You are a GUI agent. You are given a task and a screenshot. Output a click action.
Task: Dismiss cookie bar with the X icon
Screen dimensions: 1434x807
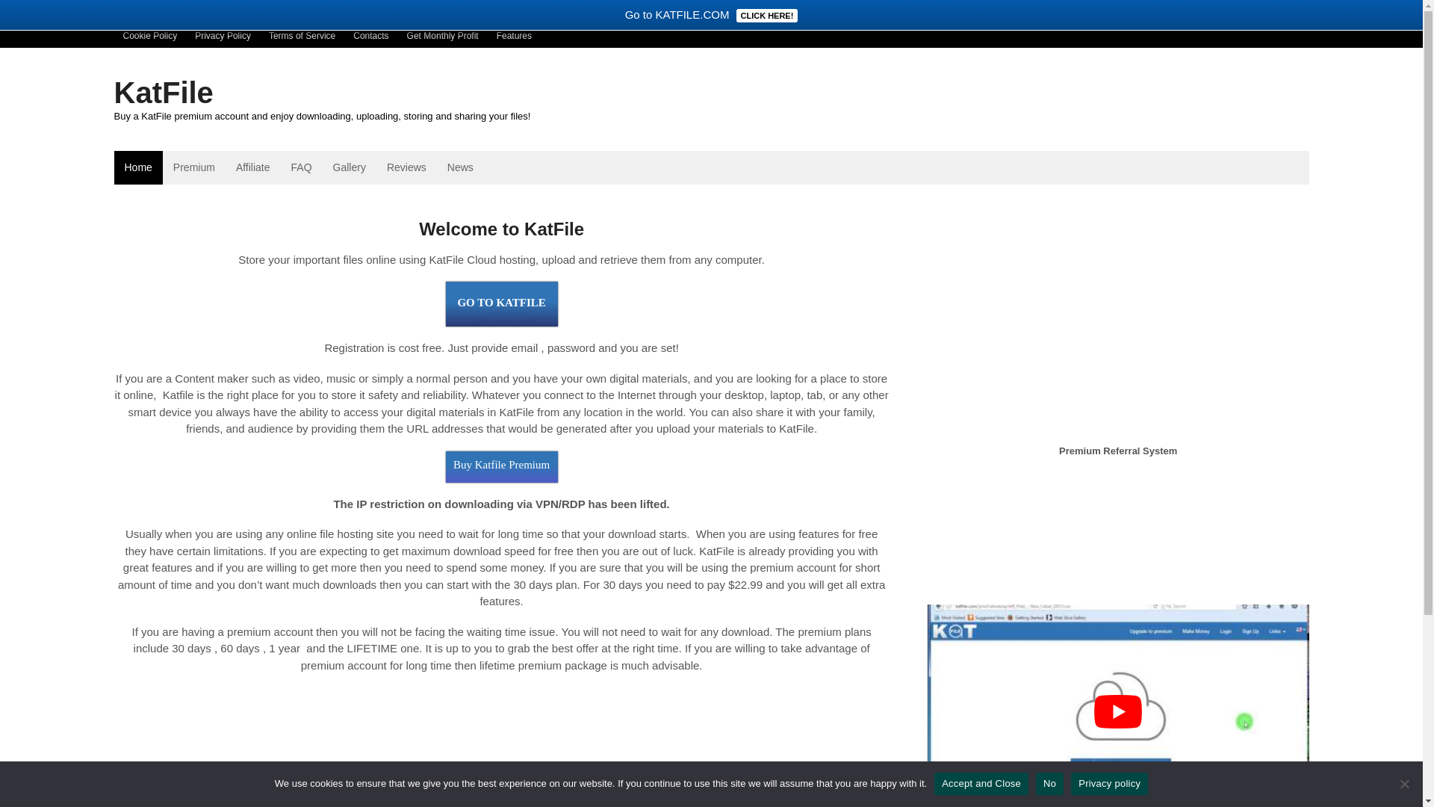pos(1404,784)
